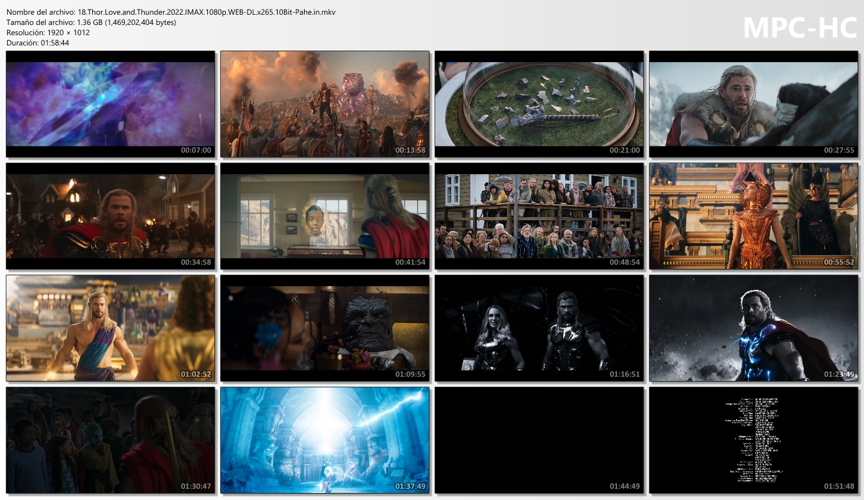Click the duration text 01:58:44

click(x=55, y=43)
